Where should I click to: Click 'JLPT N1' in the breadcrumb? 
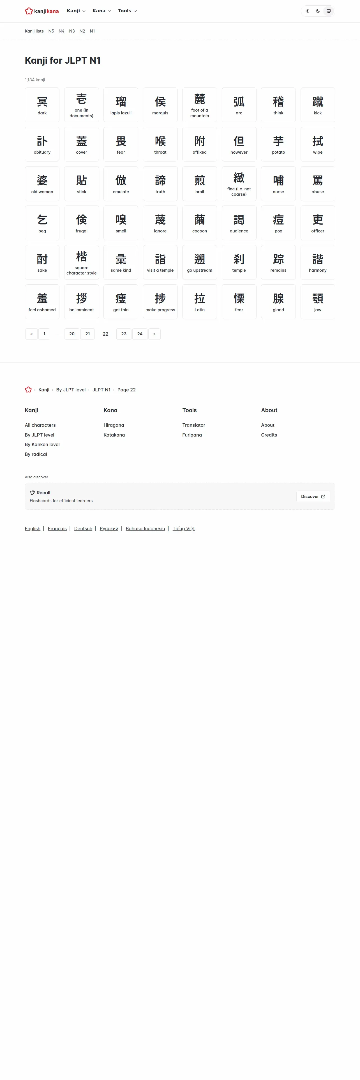(101, 390)
